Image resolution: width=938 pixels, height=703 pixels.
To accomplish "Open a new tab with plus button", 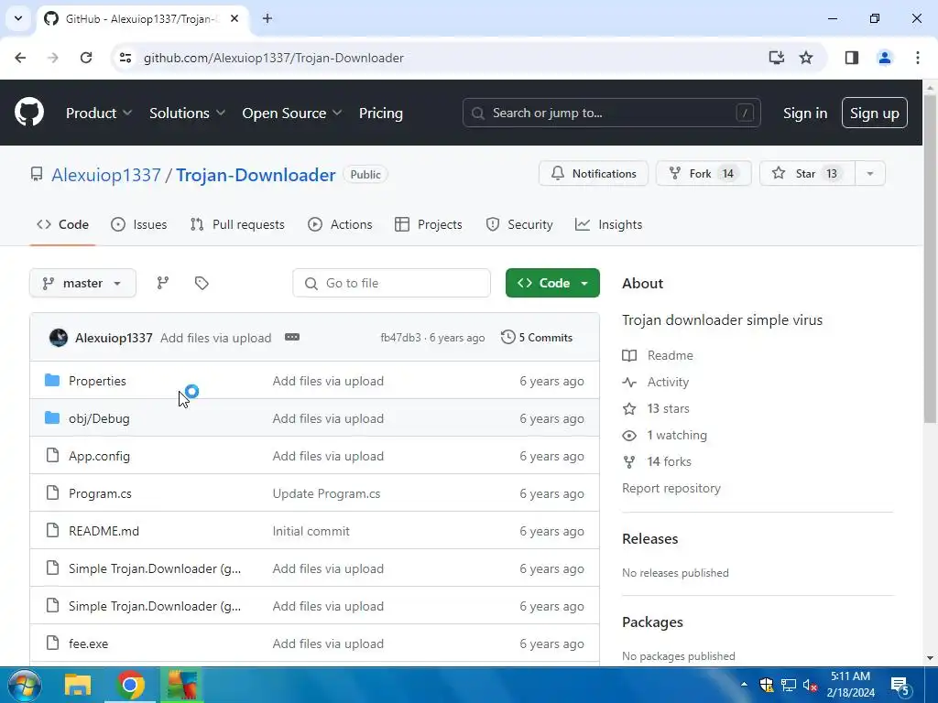I will click(x=267, y=18).
